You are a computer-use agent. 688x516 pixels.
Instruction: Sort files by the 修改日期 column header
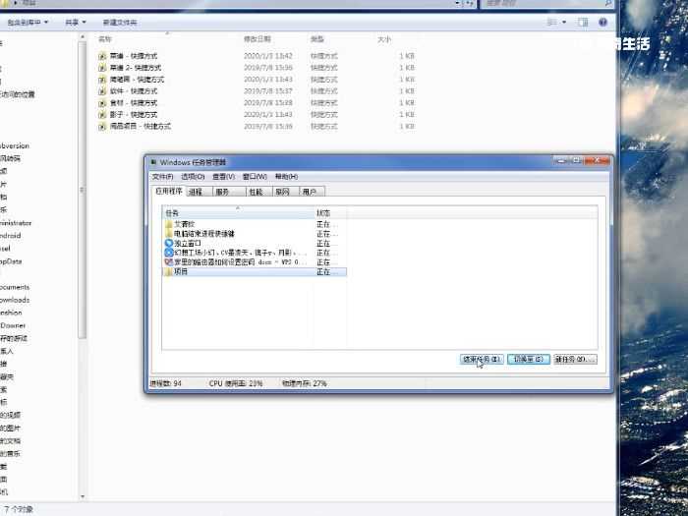pyautogui.click(x=258, y=39)
